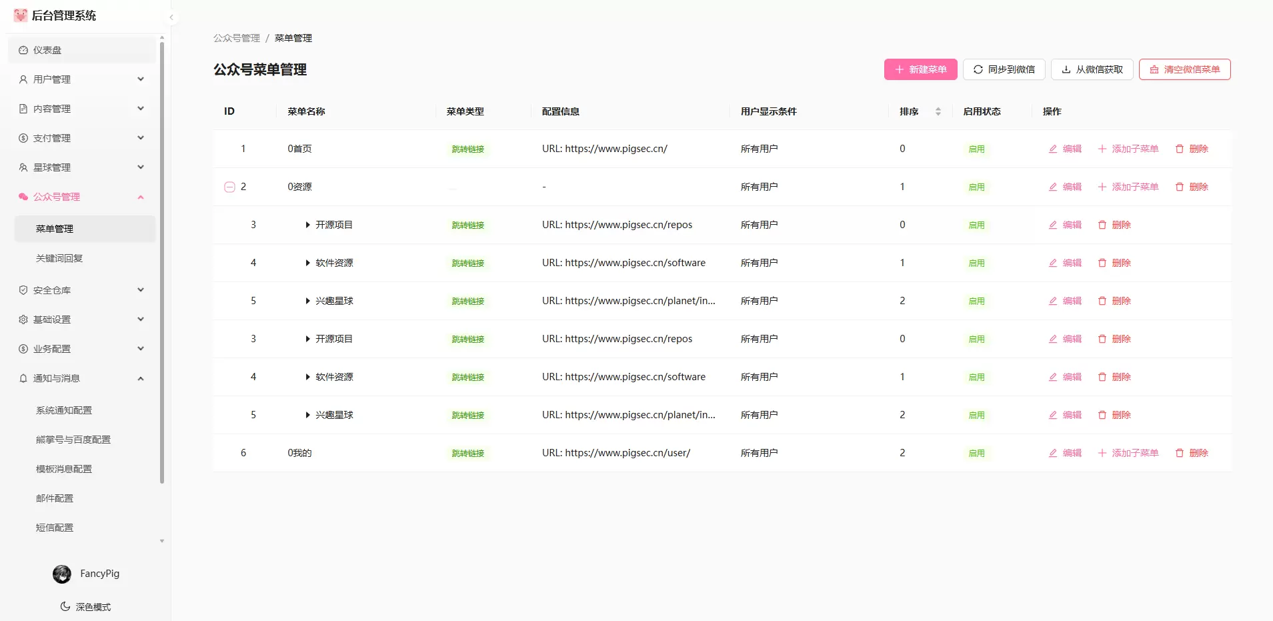Add submenu to 0资源 row
Viewport: 1273px width, 621px height.
[1128, 187]
